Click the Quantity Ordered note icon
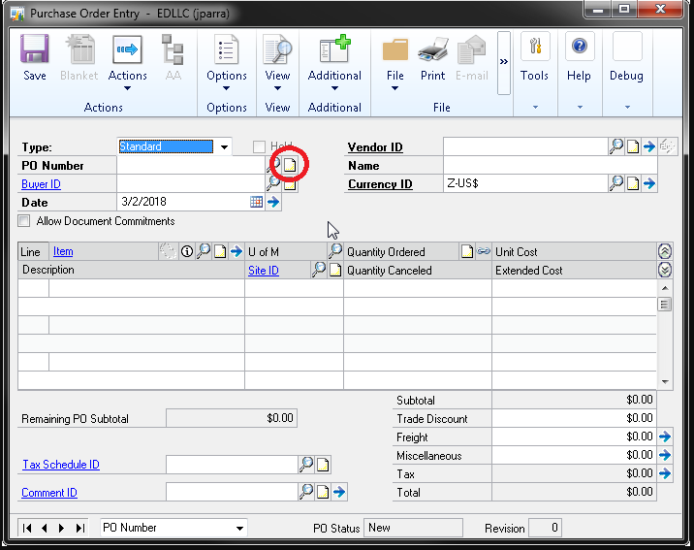The width and height of the screenshot is (694, 550). pyautogui.click(x=467, y=251)
